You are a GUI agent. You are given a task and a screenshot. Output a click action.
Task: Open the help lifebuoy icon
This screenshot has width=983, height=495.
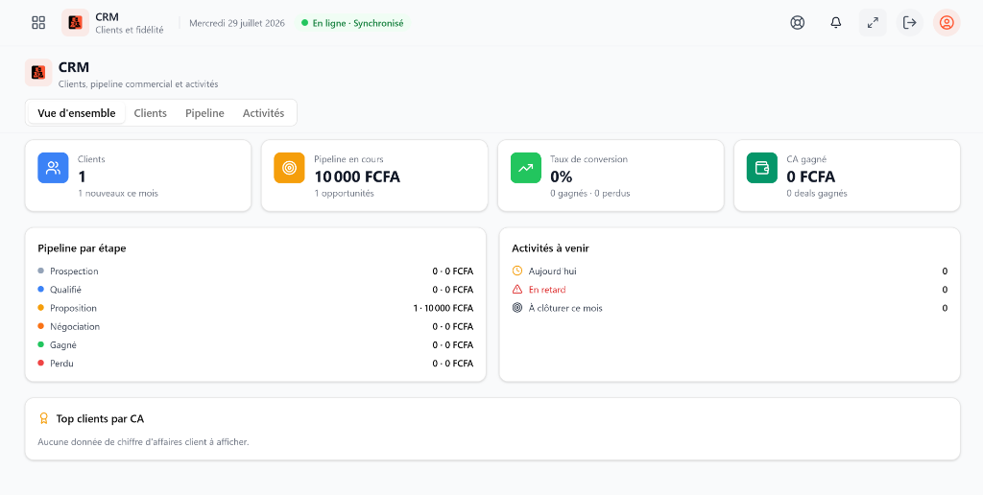point(798,23)
